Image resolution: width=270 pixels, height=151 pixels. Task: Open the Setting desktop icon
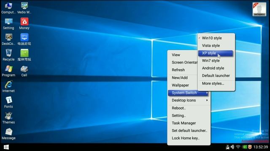click(x=8, y=23)
